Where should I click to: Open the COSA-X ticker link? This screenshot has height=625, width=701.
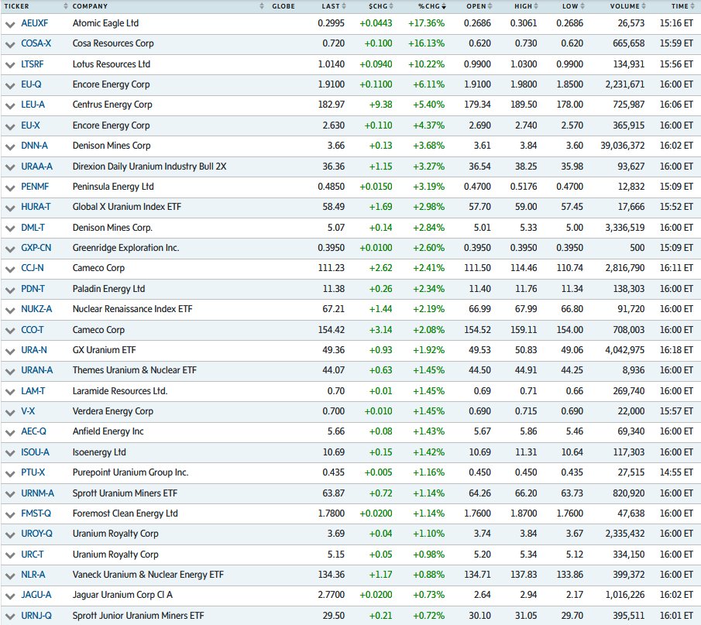[x=36, y=43]
